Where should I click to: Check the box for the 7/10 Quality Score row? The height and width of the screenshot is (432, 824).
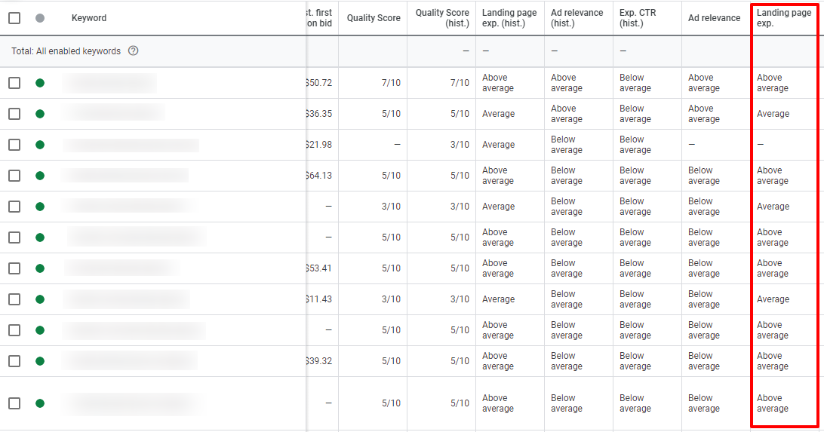click(15, 83)
